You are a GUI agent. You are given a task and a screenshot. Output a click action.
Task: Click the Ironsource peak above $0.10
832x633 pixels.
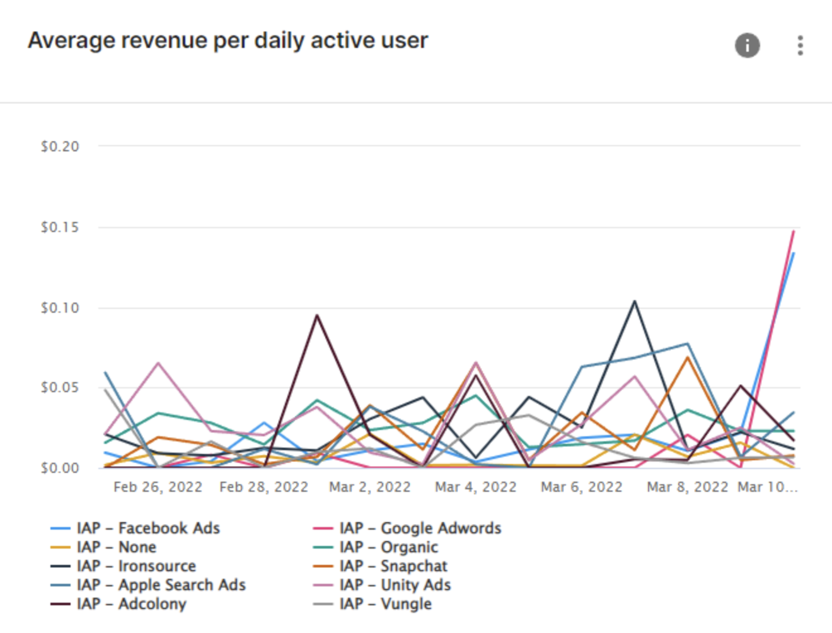[x=635, y=301]
